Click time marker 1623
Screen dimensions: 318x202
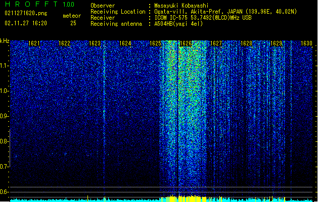(x=95, y=43)
